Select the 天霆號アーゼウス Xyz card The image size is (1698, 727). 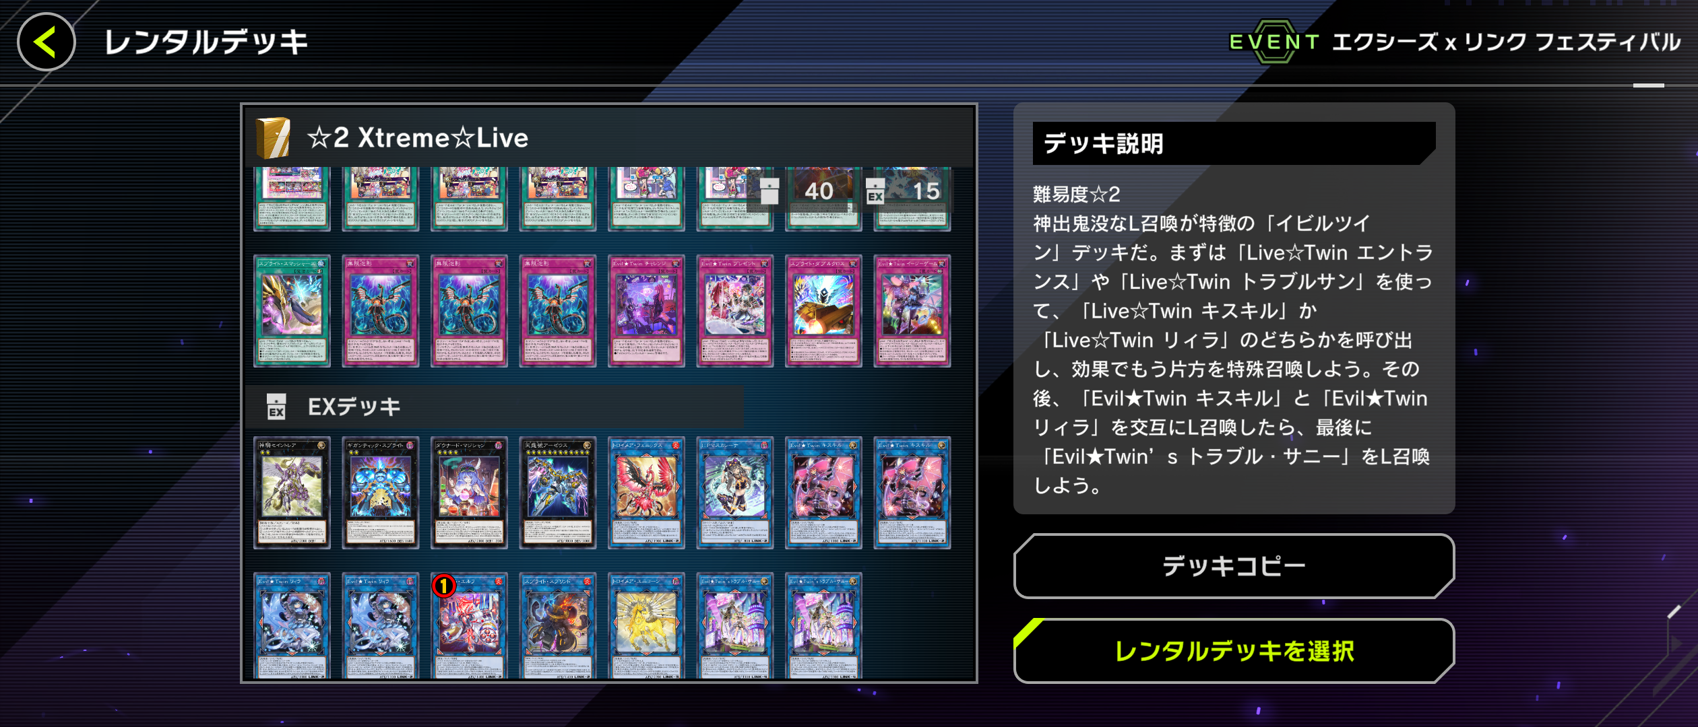[558, 493]
